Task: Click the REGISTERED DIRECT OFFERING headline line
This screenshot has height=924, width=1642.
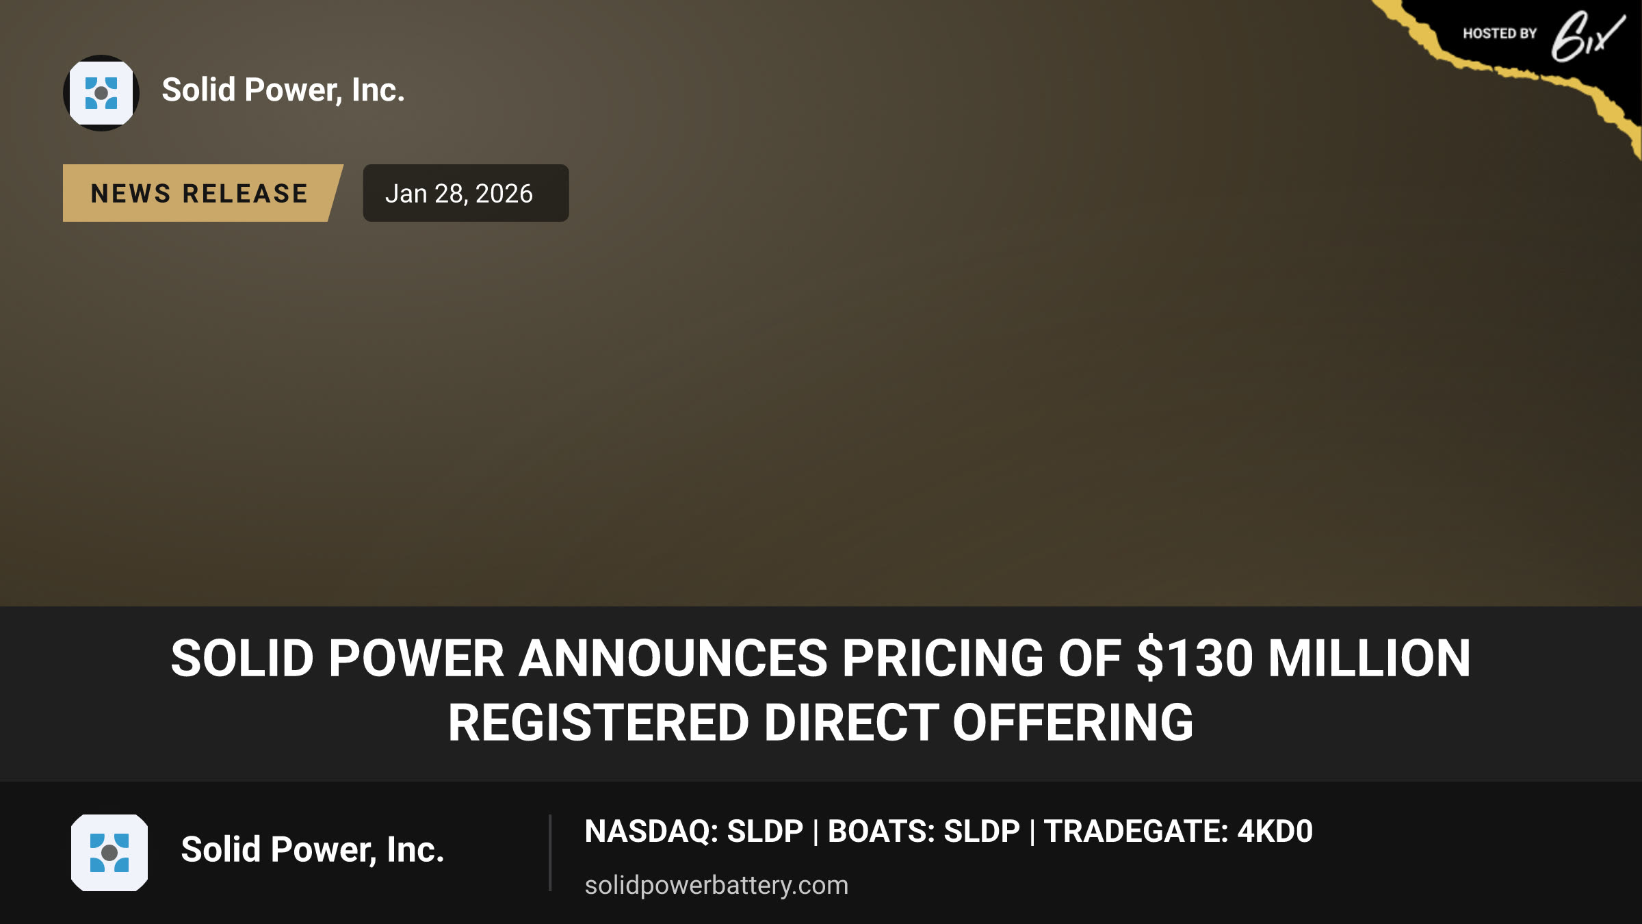Action: coord(821,723)
